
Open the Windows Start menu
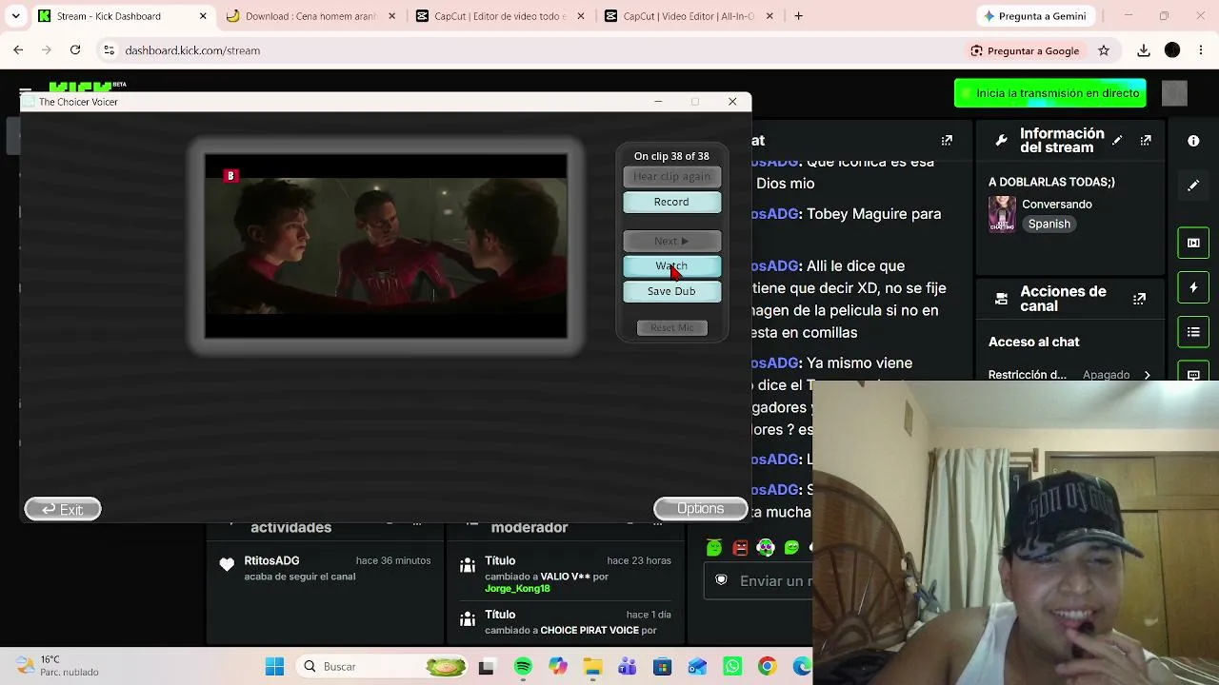[x=274, y=667]
